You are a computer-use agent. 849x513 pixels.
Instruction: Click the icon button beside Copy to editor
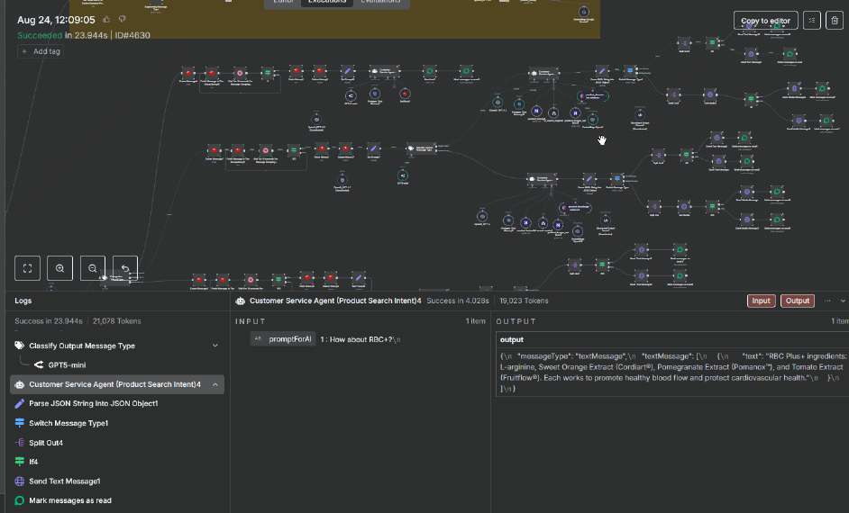tap(812, 21)
